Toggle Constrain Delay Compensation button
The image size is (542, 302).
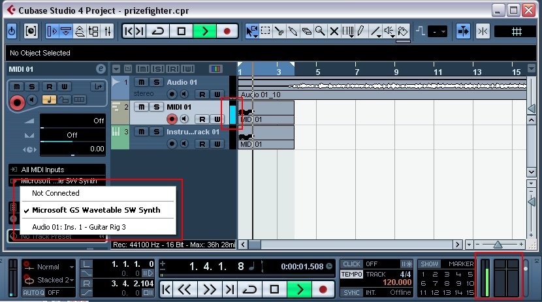click(31, 31)
